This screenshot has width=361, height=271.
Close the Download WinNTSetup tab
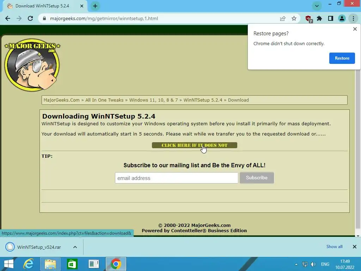81,6
